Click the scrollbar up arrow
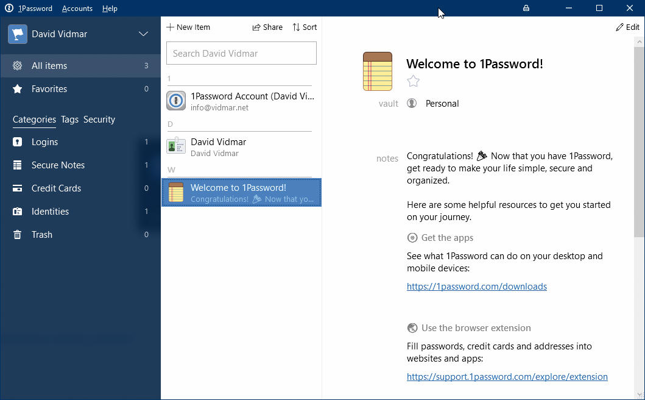Image resolution: width=645 pixels, height=400 pixels. tap(640, 41)
